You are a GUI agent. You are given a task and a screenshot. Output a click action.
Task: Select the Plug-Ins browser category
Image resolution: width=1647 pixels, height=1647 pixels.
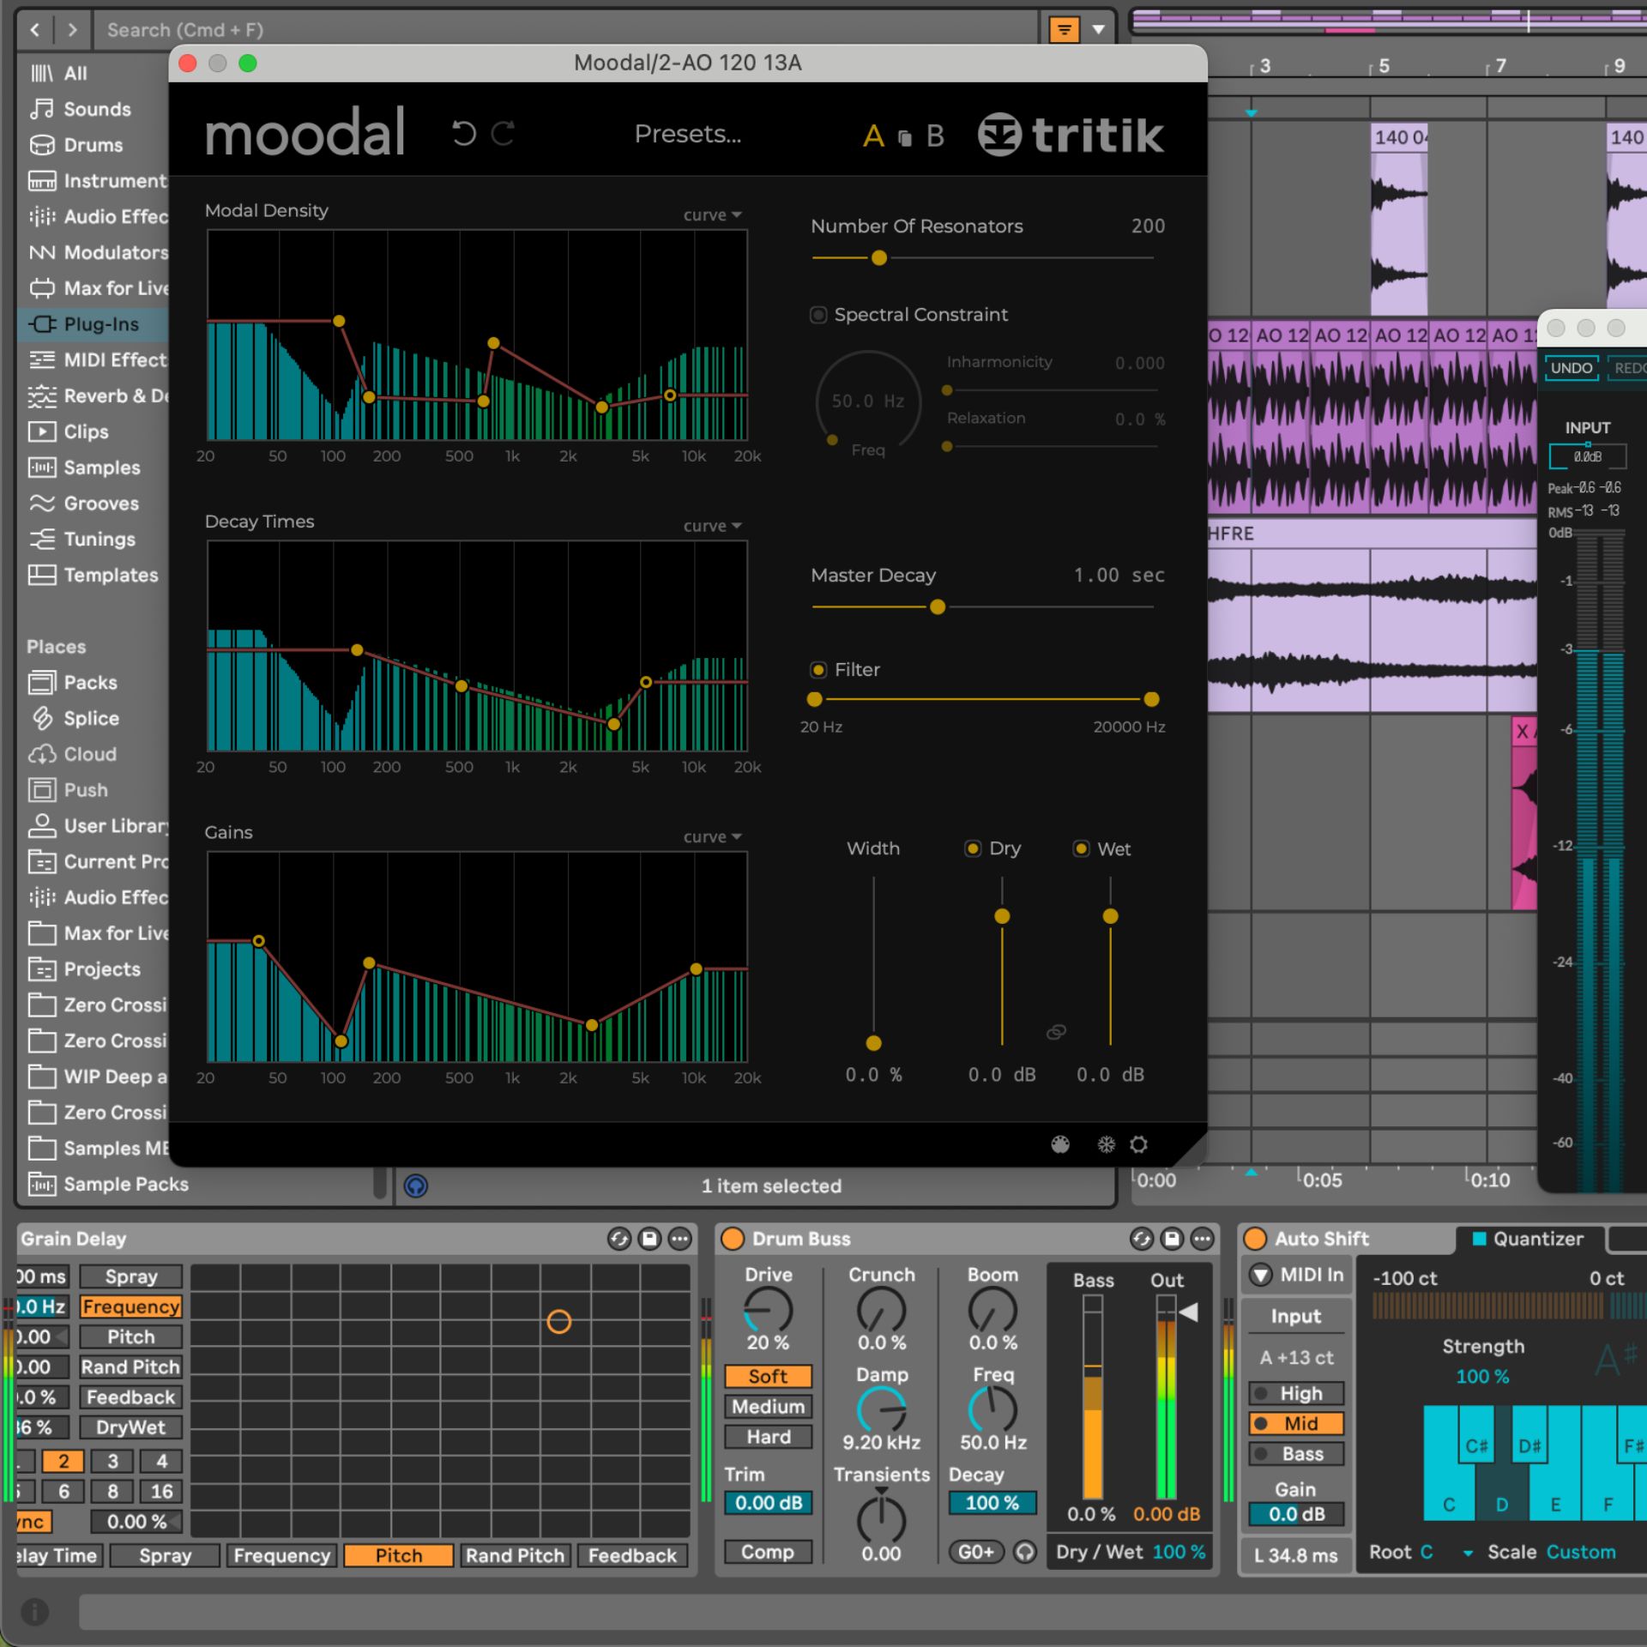click(94, 324)
